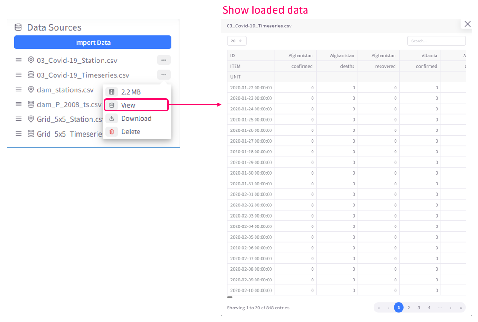Click the pagination ellipsis
478x322 pixels.
(x=440, y=308)
